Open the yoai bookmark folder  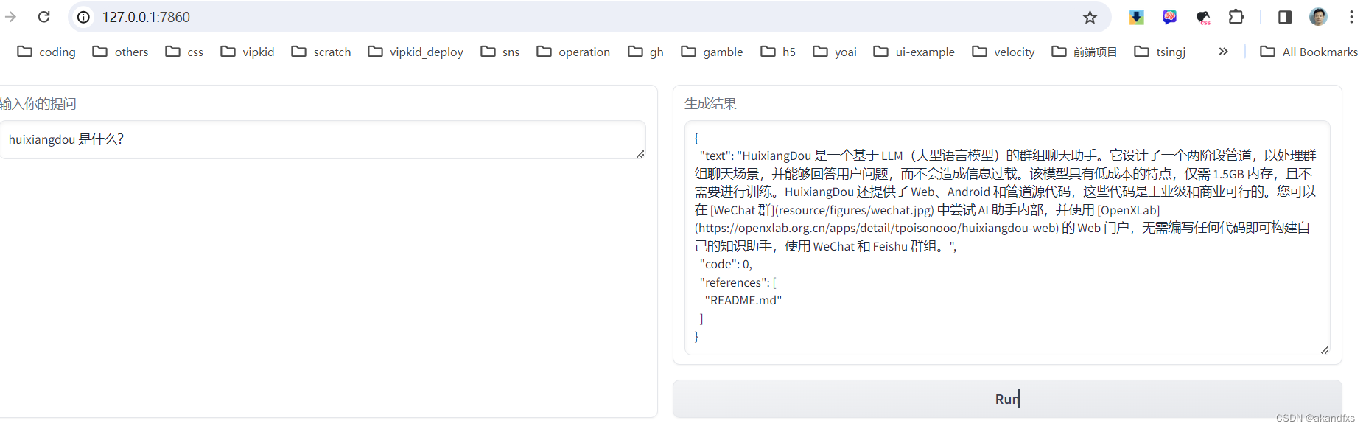835,52
